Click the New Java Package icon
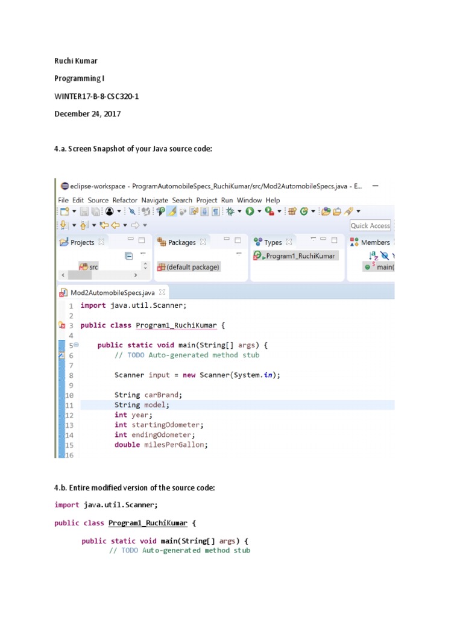Image resolution: width=463 pixels, height=617 pixels. coord(292,211)
